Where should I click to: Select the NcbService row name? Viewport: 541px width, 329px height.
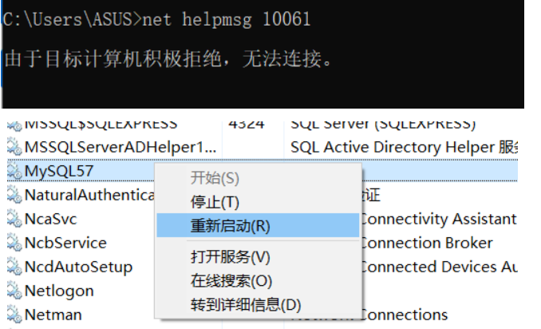65,243
